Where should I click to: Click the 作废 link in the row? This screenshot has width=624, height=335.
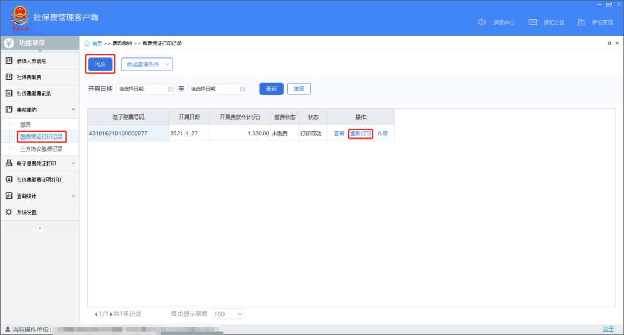point(383,133)
